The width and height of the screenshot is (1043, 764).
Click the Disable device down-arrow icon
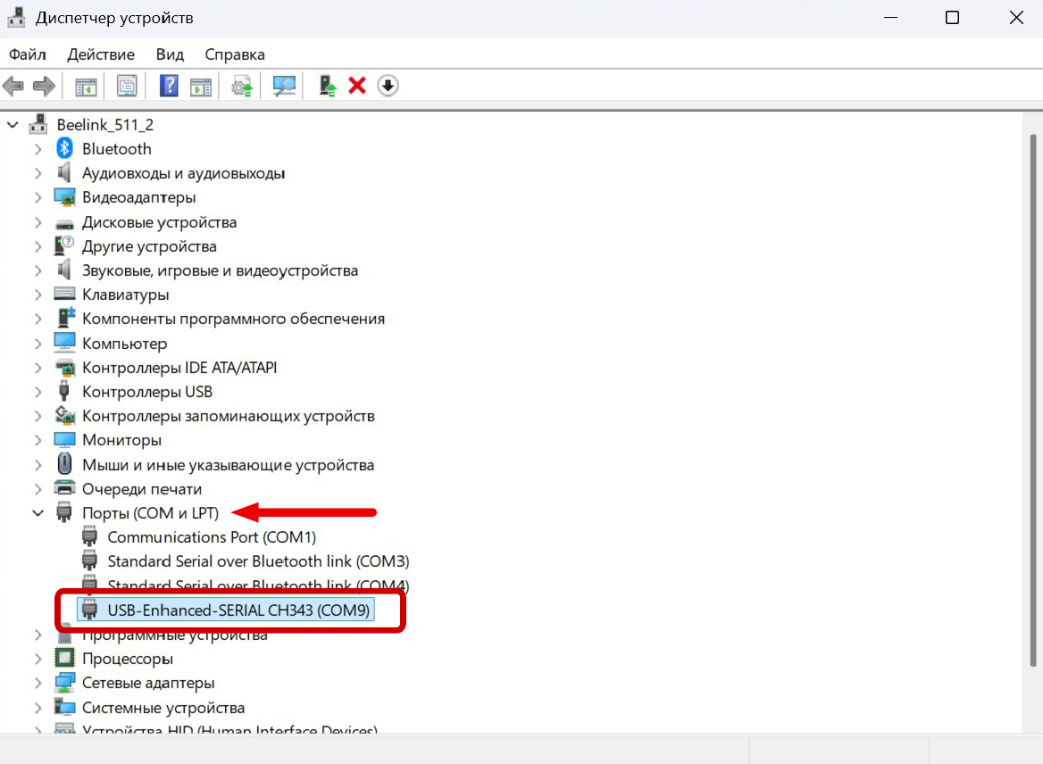tap(388, 86)
